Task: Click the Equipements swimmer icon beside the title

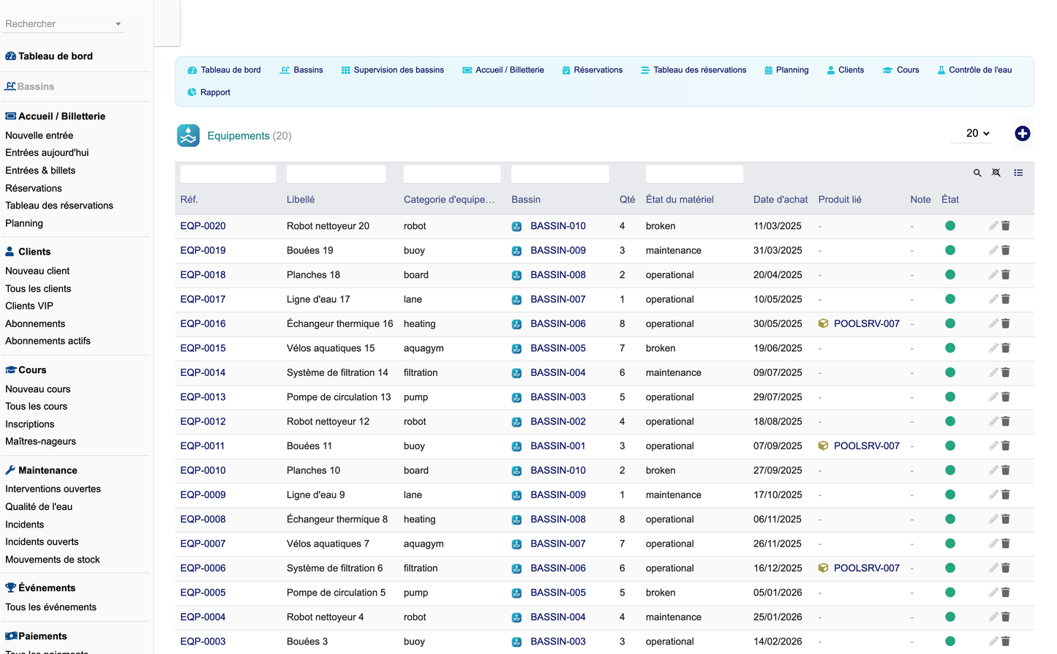Action: [x=189, y=135]
